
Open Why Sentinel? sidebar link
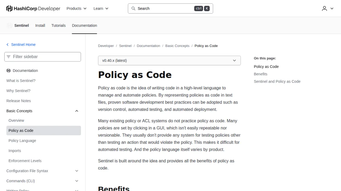pos(18,91)
